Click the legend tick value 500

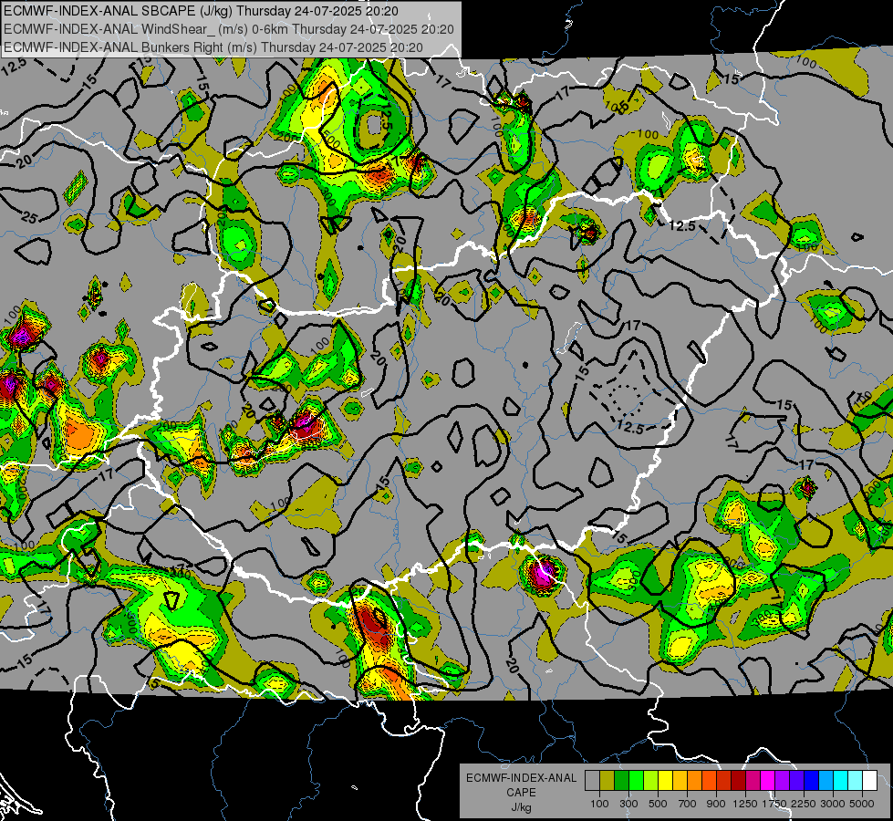[658, 804]
